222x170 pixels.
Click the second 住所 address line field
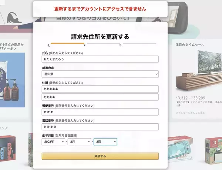[x=100, y=97]
